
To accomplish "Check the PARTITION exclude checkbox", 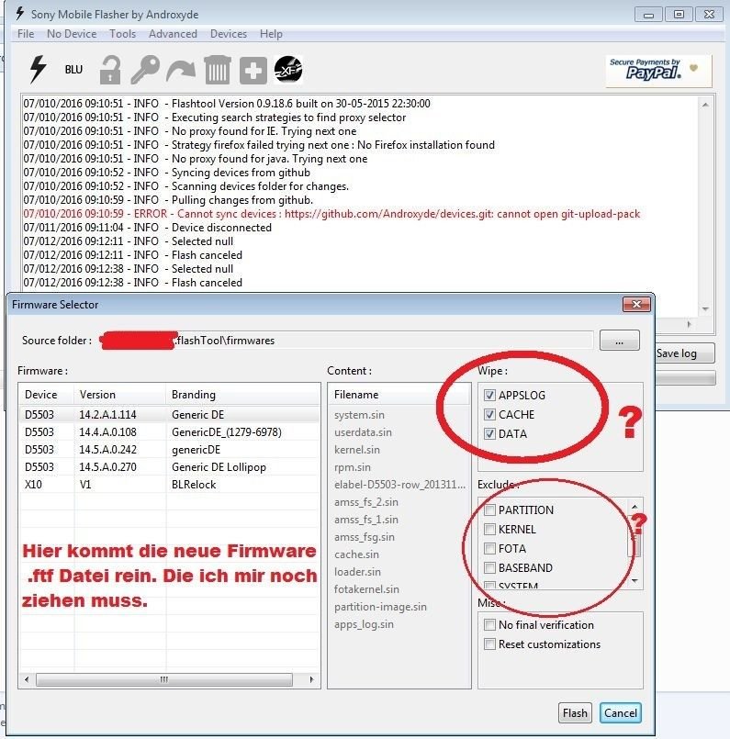I will [x=489, y=509].
